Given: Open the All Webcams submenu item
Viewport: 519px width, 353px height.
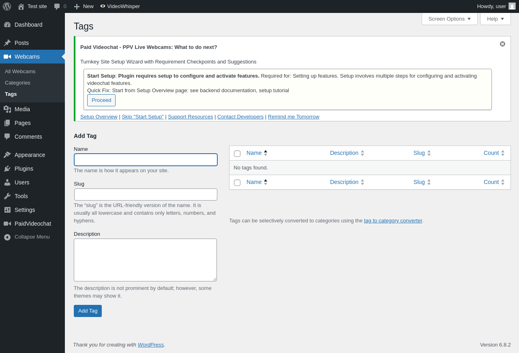Looking at the screenshot, I should (x=20, y=71).
